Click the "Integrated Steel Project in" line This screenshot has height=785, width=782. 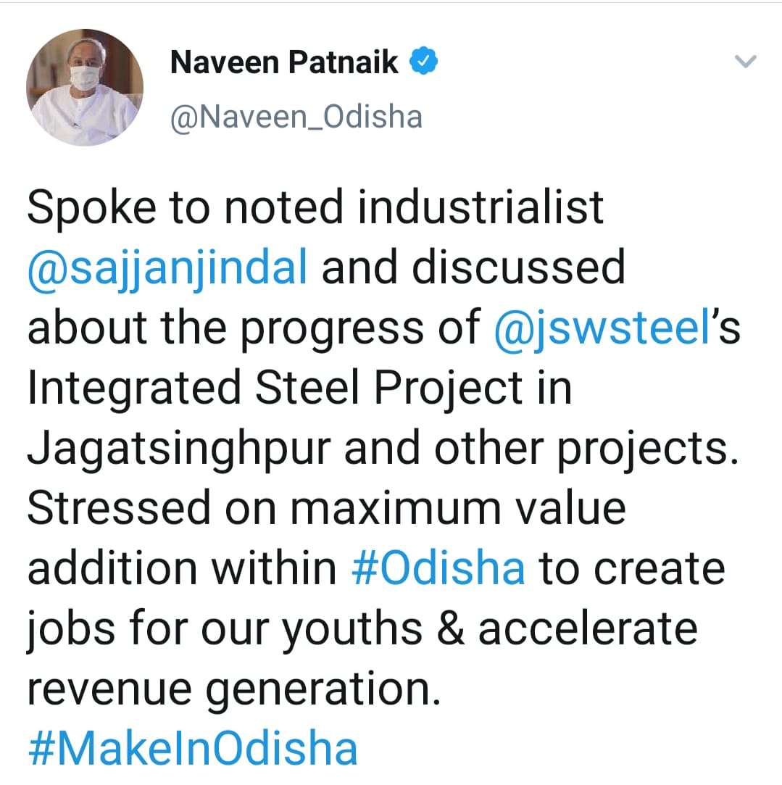coord(299,388)
